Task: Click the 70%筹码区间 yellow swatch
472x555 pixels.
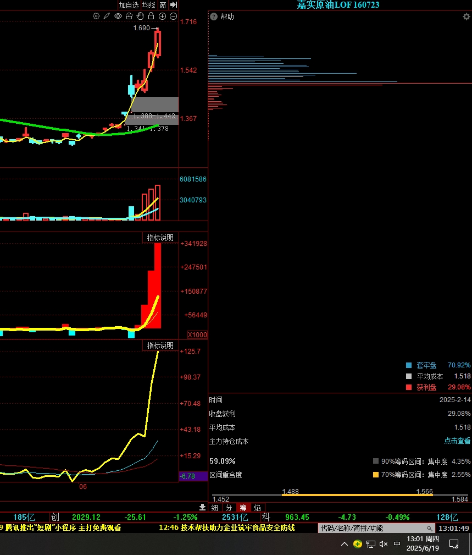Action: 376,475
